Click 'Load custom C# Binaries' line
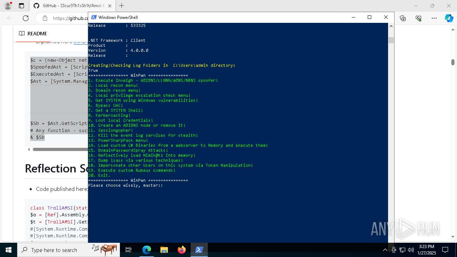Viewport: 457px width, 257px height. [178, 145]
